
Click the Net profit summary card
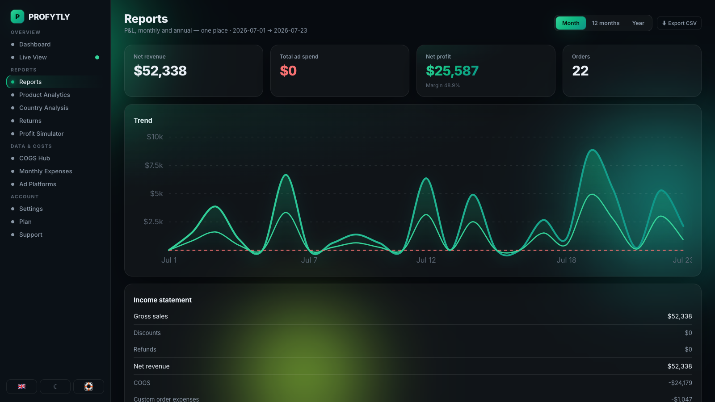[486, 71]
